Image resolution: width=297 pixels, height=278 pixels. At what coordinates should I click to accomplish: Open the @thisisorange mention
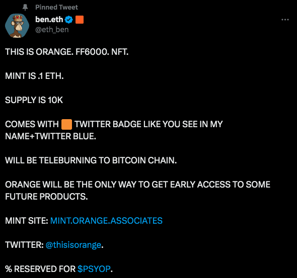pyautogui.click(x=73, y=245)
